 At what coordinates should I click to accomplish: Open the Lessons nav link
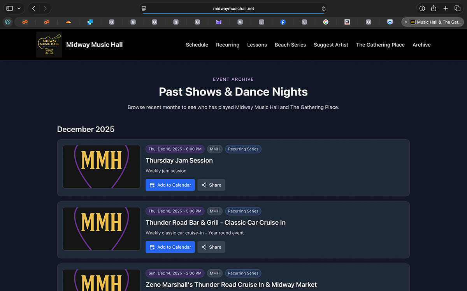[257, 45]
